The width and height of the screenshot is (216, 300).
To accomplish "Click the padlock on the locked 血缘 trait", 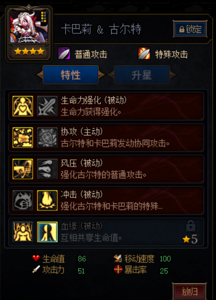I will point(191,226).
